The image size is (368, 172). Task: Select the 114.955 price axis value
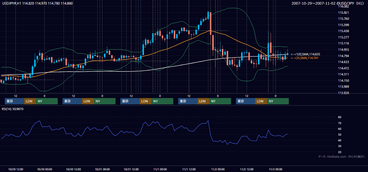(x=344, y=50)
